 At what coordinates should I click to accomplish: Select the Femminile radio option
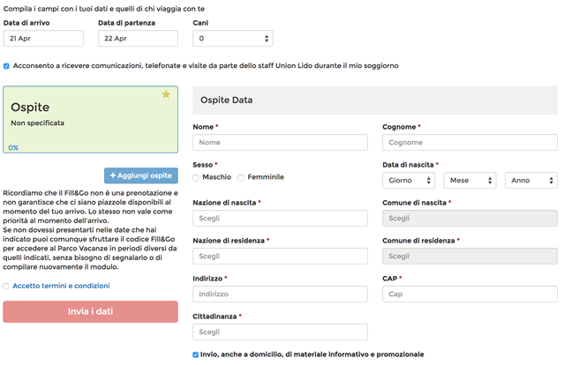point(241,177)
